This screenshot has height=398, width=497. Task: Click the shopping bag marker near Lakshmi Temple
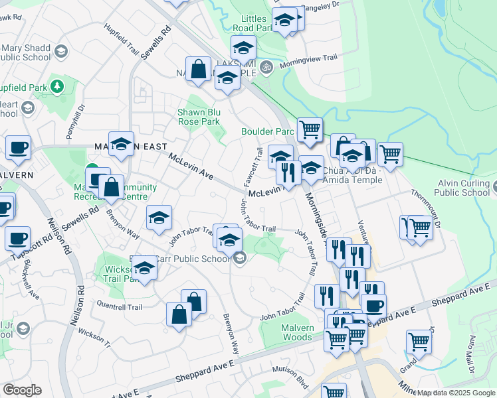198,69
